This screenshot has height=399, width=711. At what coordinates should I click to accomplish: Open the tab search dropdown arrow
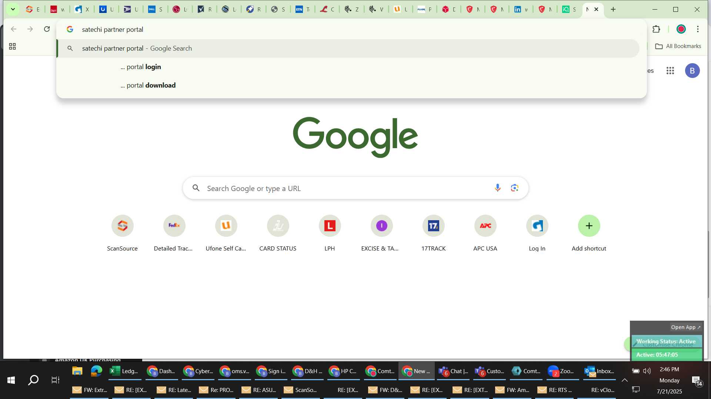pos(13,9)
